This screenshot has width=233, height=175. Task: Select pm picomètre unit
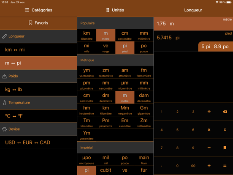[x=87, y=85]
